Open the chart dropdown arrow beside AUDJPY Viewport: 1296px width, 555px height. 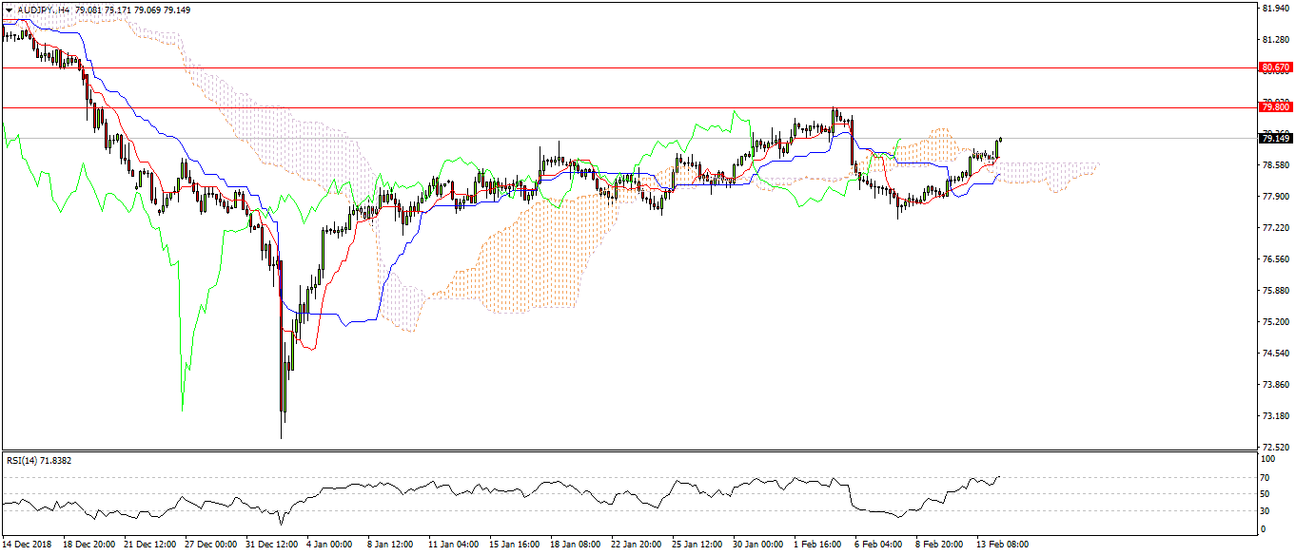point(9,10)
